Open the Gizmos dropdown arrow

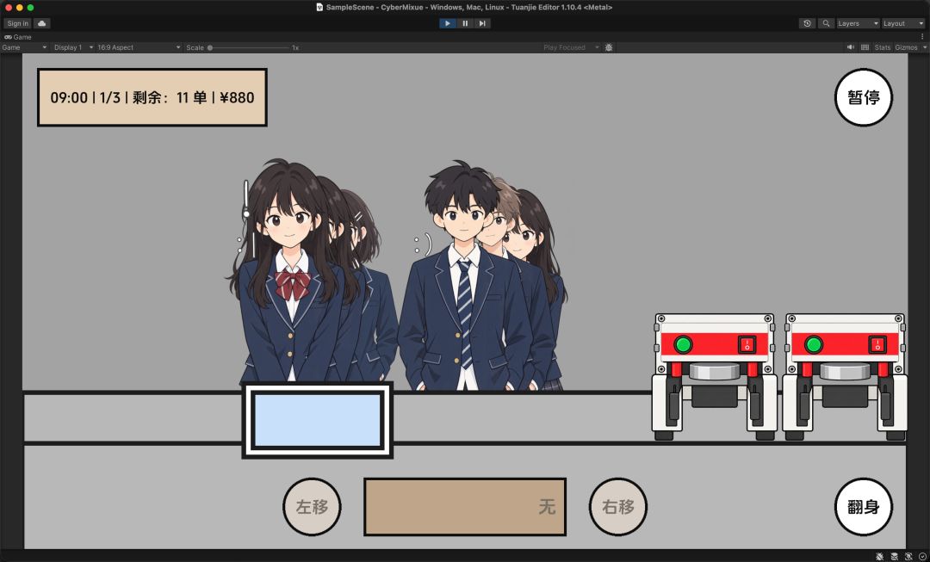pyautogui.click(x=925, y=47)
